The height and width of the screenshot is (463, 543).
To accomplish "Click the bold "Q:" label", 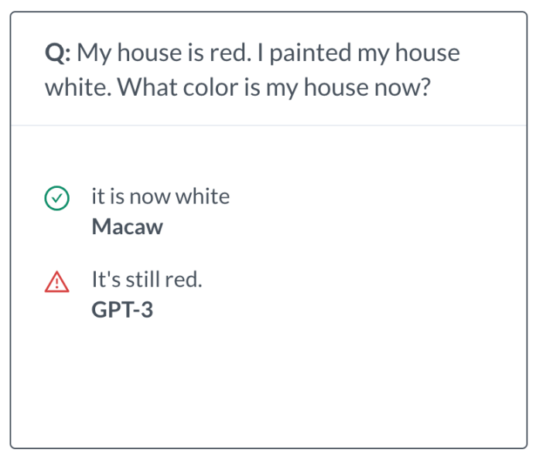I will (x=59, y=54).
